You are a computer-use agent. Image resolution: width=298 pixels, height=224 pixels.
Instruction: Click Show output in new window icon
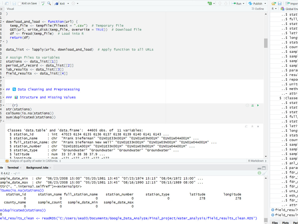pos(246,126)
